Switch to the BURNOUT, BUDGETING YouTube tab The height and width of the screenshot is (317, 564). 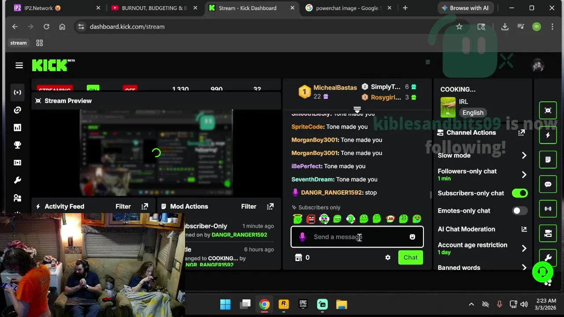(x=155, y=8)
